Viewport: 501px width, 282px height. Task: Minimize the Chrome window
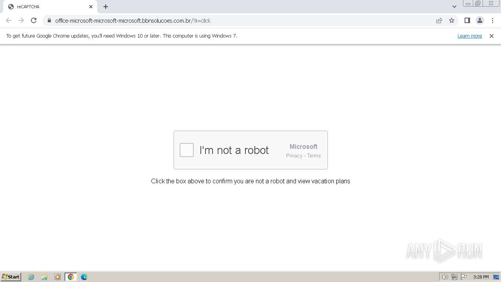point(468,4)
